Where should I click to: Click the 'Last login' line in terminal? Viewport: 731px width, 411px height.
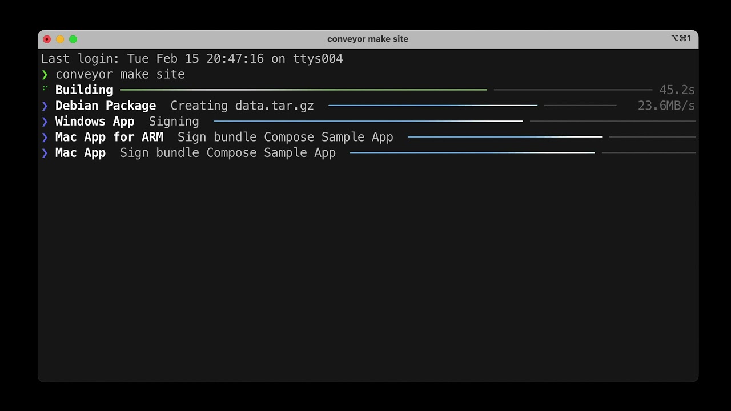pyautogui.click(x=192, y=59)
